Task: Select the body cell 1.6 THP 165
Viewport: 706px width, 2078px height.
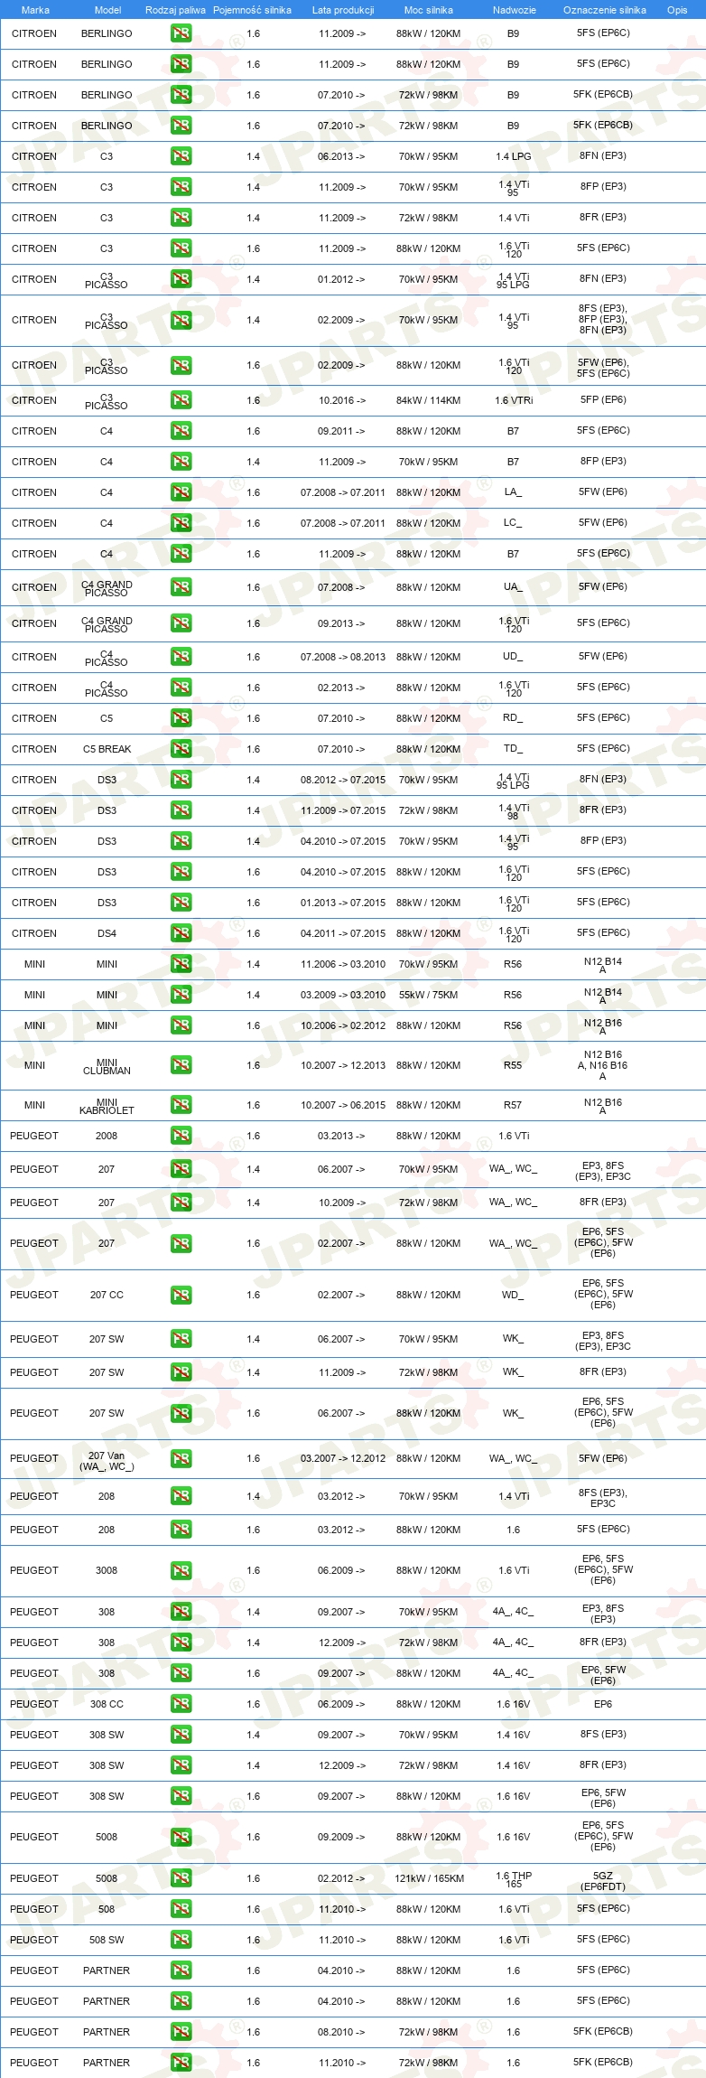Action: [x=514, y=1879]
